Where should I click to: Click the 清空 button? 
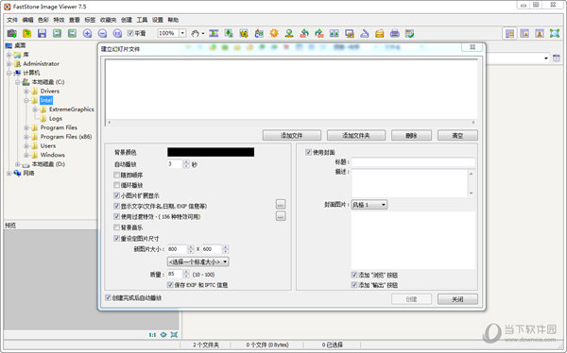click(457, 136)
